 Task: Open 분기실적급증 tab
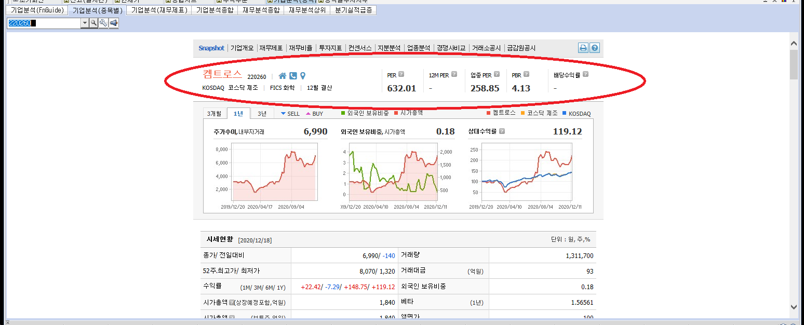pyautogui.click(x=353, y=10)
